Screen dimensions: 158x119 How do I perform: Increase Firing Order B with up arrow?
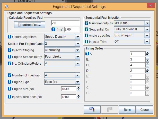(x=147, y=58)
